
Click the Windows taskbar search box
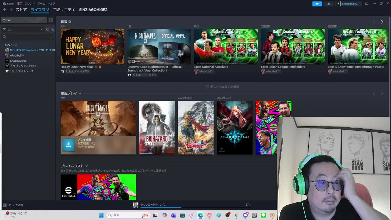(x=129, y=215)
